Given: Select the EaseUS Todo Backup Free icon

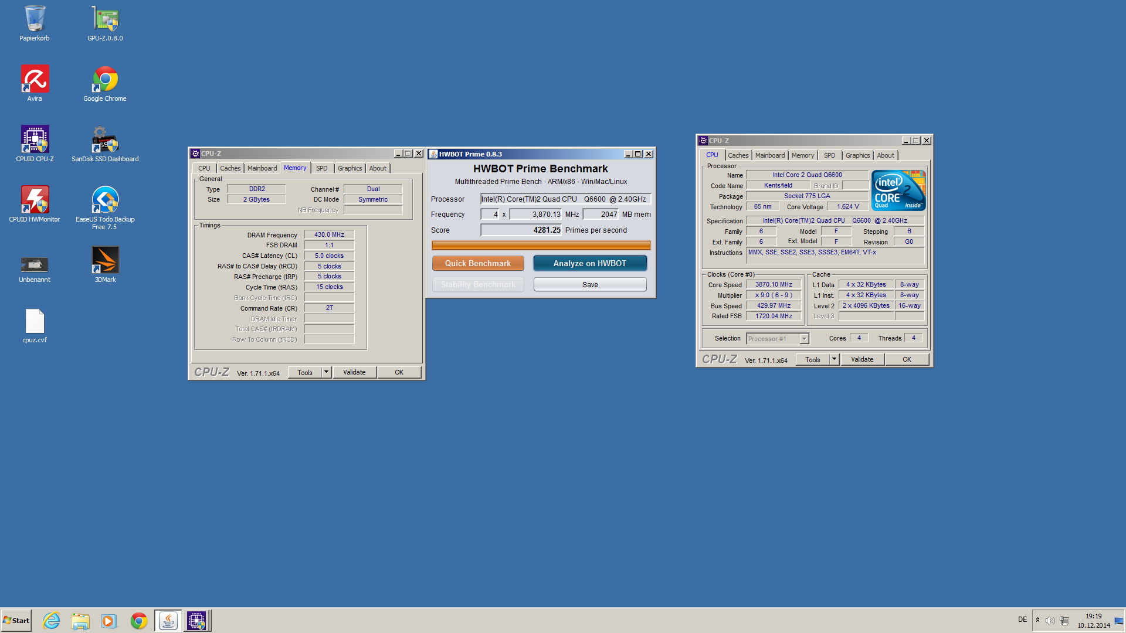Looking at the screenshot, I should 105,208.
